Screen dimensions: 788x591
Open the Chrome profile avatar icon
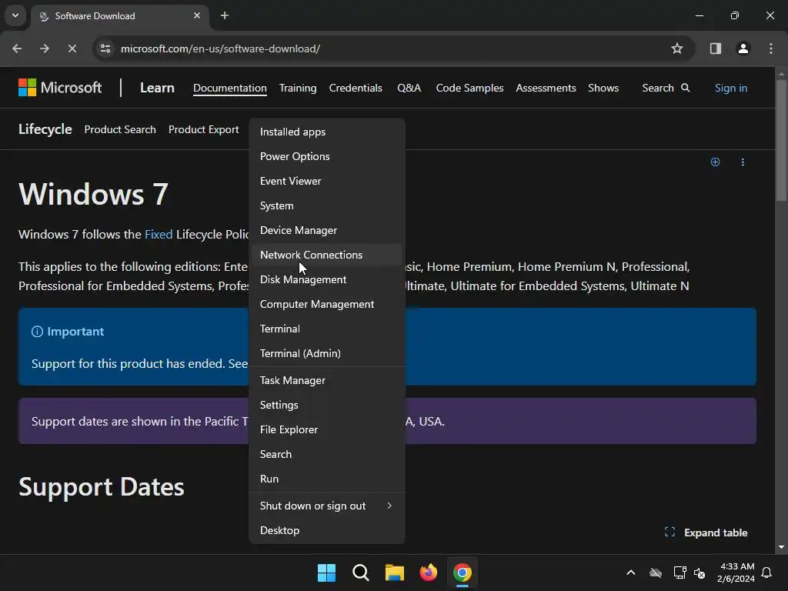[743, 48]
